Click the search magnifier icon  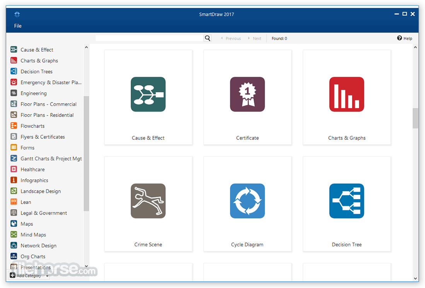tap(207, 38)
